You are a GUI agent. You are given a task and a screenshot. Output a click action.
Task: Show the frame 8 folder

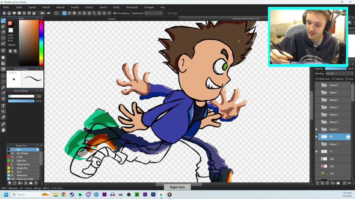pos(316,85)
